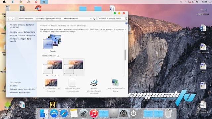
Task: Open the notification list icon at top right
Action: click(x=210, y=2)
